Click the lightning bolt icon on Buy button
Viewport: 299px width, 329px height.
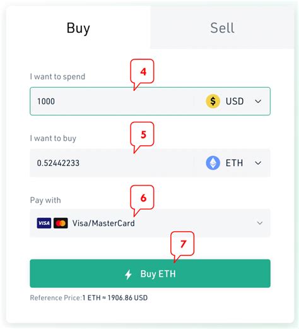pyautogui.click(x=128, y=274)
